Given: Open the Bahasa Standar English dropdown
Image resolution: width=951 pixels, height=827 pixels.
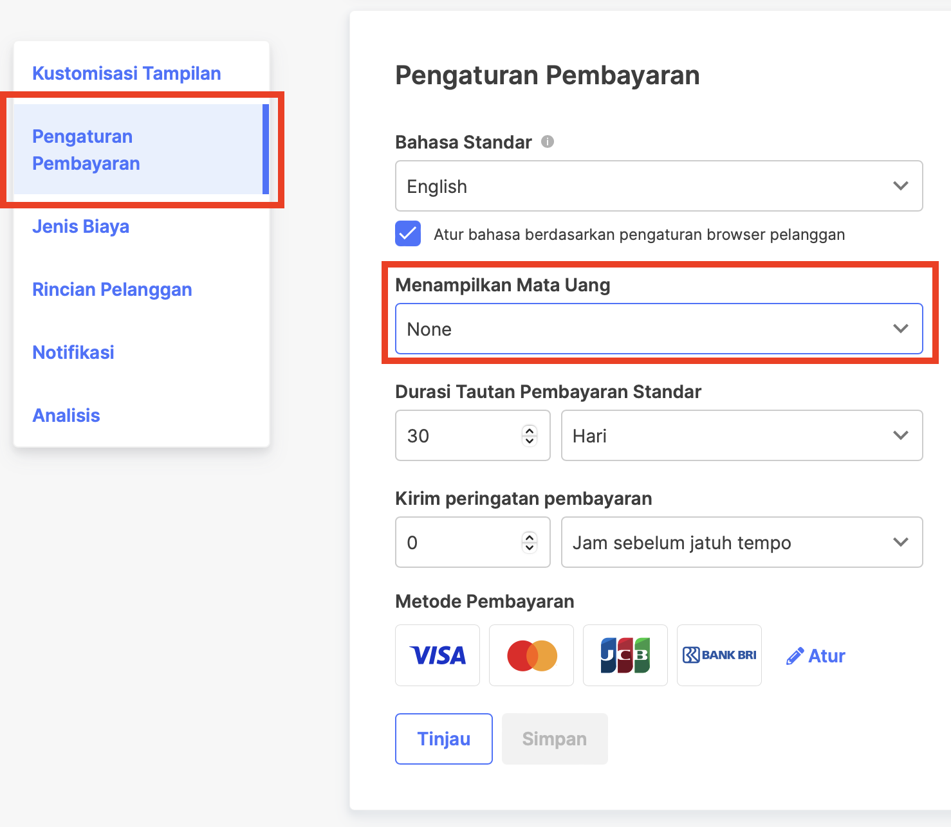Looking at the screenshot, I should point(659,186).
